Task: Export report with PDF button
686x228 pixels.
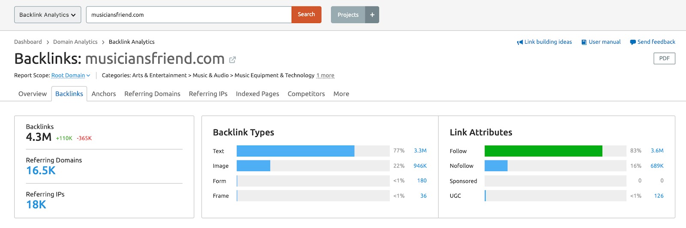Action: 664,59
